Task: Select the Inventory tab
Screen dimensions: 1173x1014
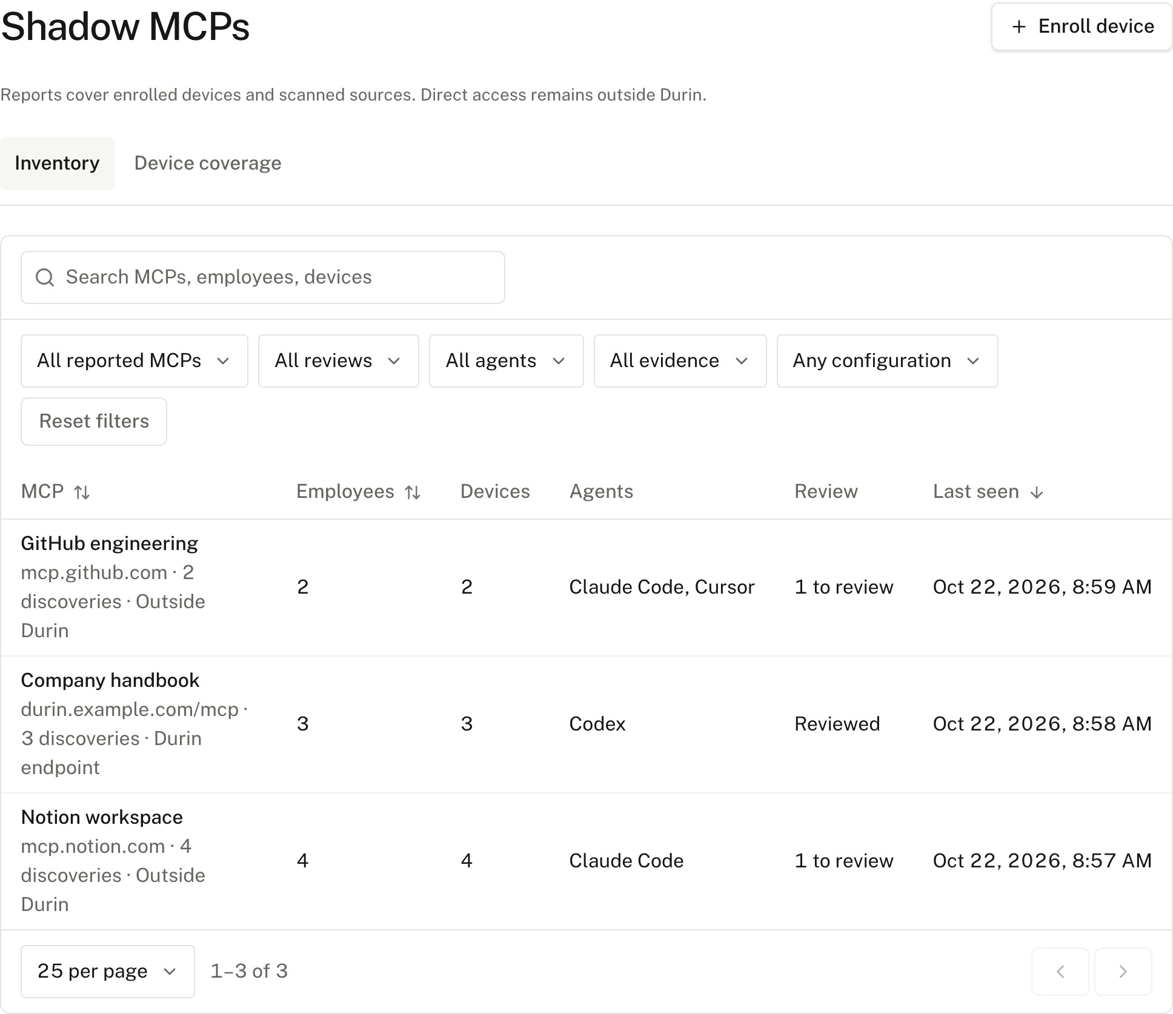Action: (57, 163)
